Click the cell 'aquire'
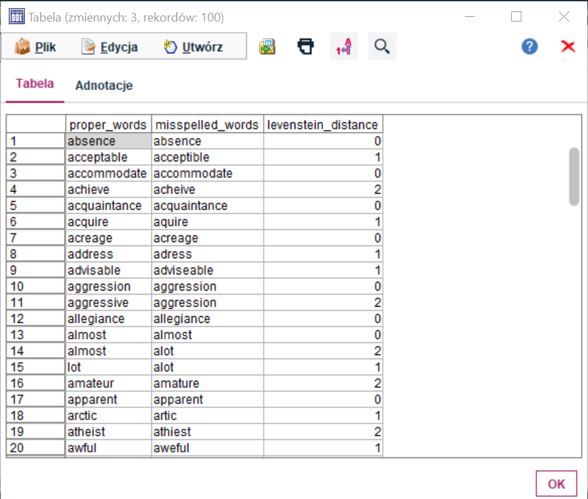 click(x=207, y=221)
